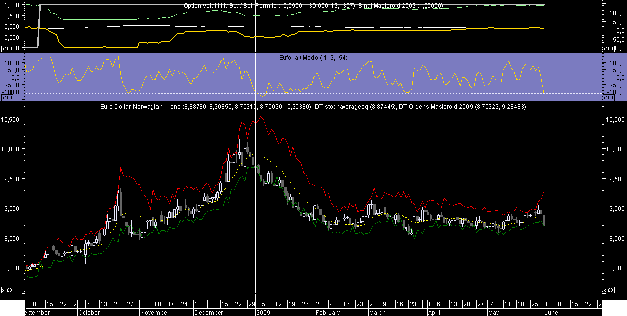Screen dimensions: 627x316
Task: Click the February label on the time axis
Action: pos(328,312)
